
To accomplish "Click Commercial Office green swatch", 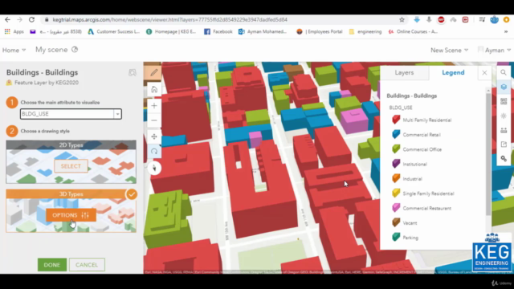I will coord(396,149).
